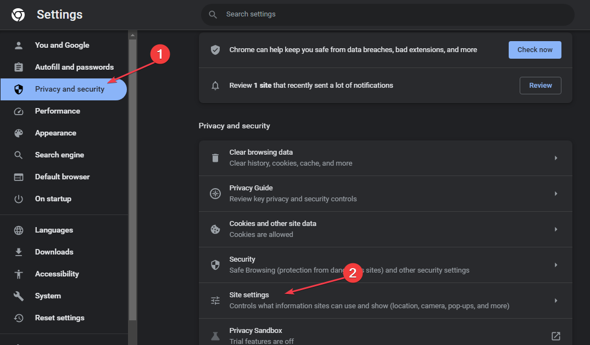Click the 'Trial features are off' text
590x345 pixels.
click(261, 341)
